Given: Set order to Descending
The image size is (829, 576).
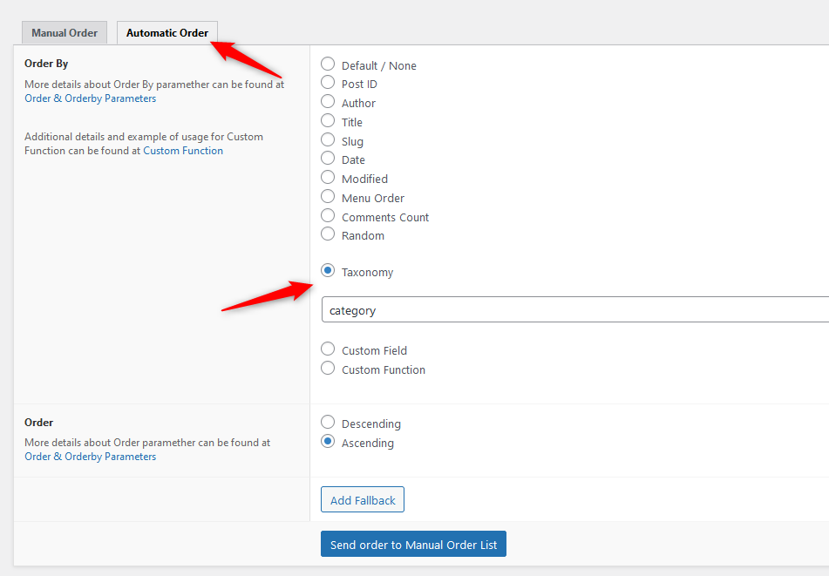Looking at the screenshot, I should point(328,422).
